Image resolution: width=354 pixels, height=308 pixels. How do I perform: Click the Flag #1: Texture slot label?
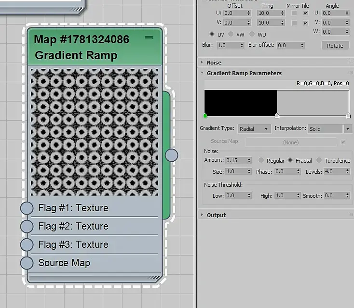(x=73, y=208)
